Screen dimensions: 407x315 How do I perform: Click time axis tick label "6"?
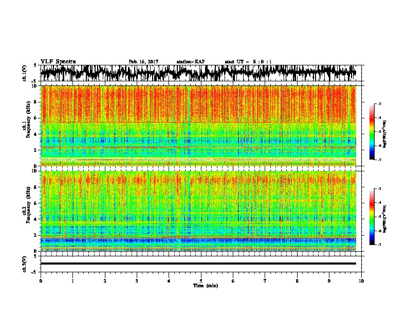(233, 281)
